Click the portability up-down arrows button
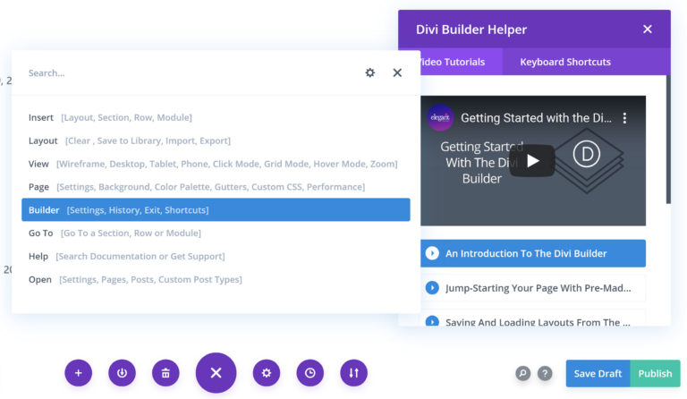The height and width of the screenshot is (399, 687). [x=353, y=373]
